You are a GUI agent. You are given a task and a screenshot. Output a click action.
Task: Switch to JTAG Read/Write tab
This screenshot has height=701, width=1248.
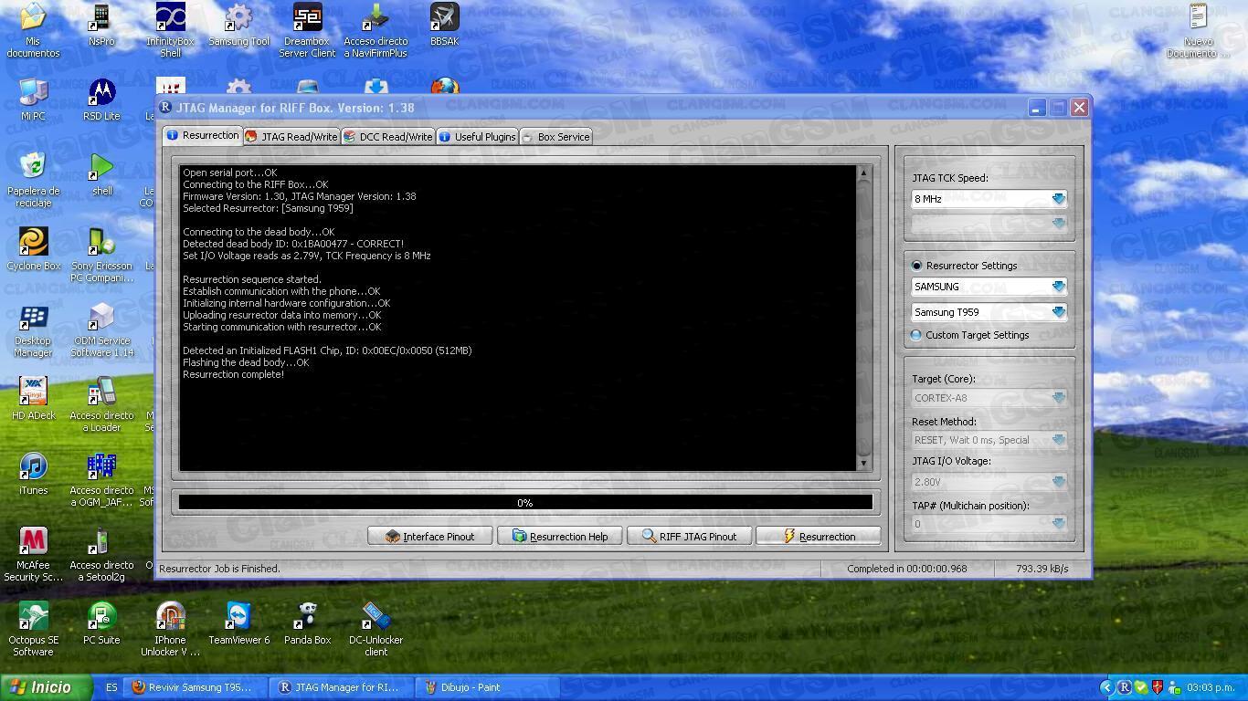point(291,137)
